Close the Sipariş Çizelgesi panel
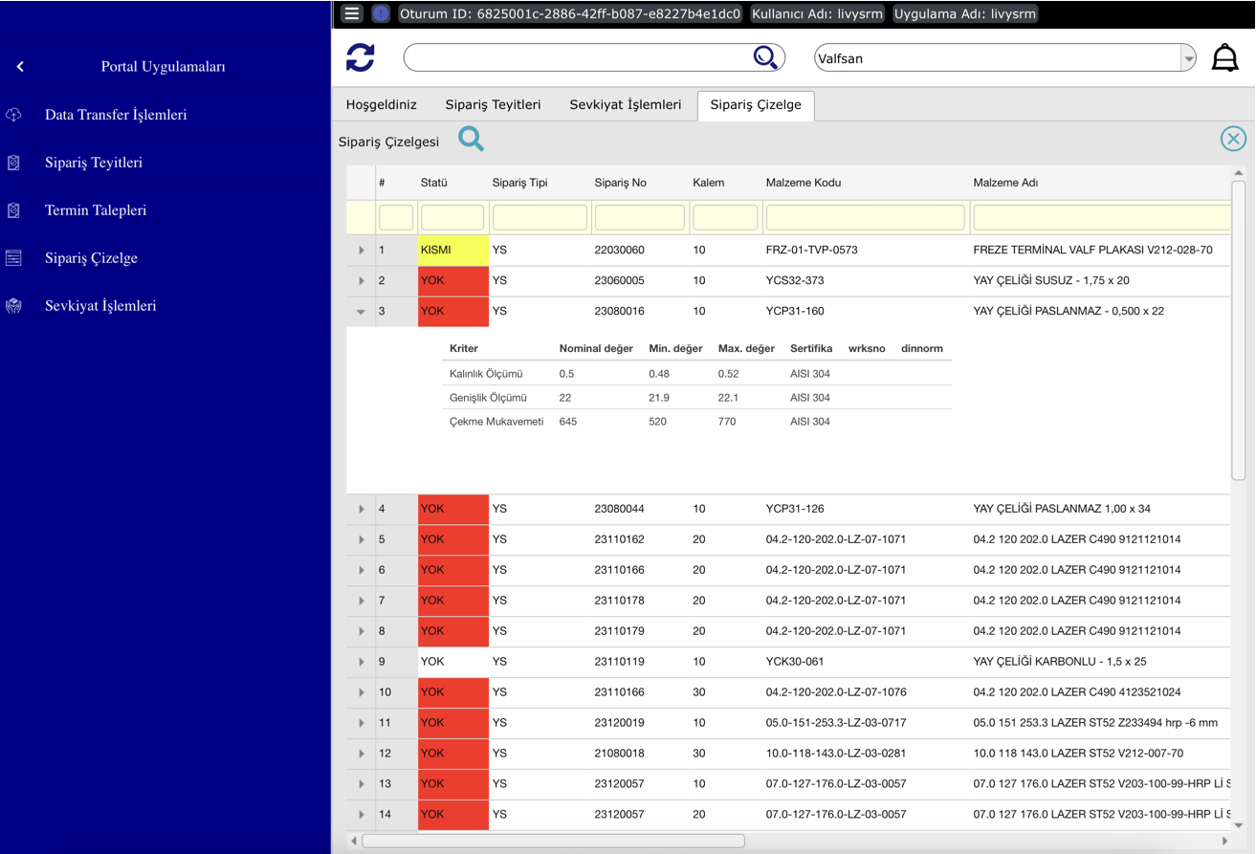The height and width of the screenshot is (854, 1256). 1233,139
